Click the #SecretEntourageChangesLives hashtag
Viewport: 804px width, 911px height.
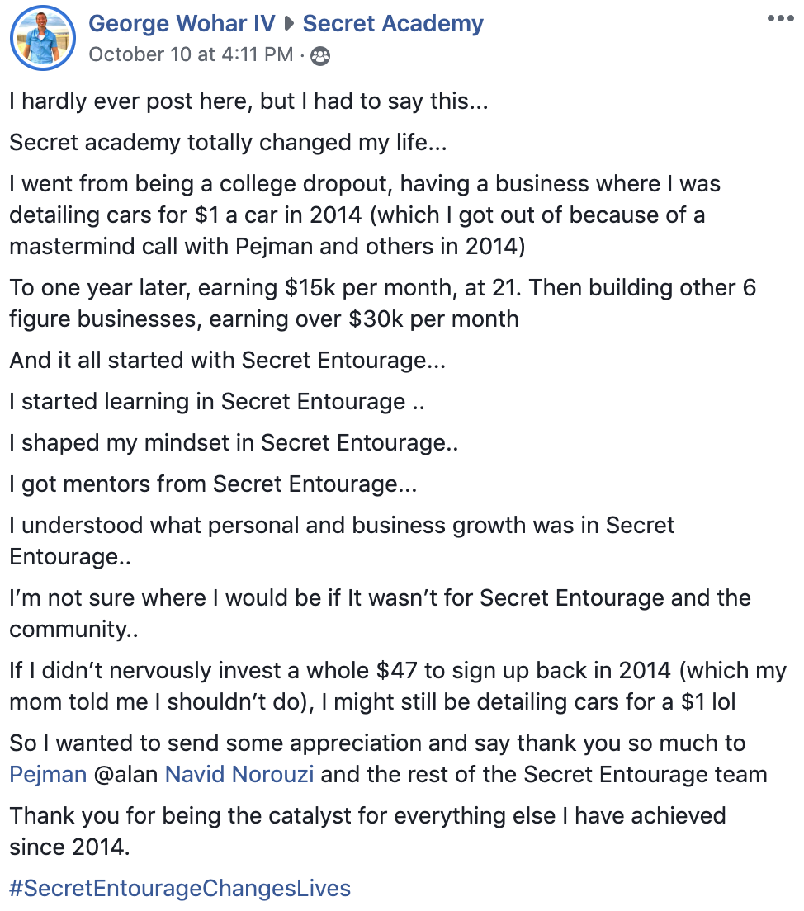click(x=180, y=889)
